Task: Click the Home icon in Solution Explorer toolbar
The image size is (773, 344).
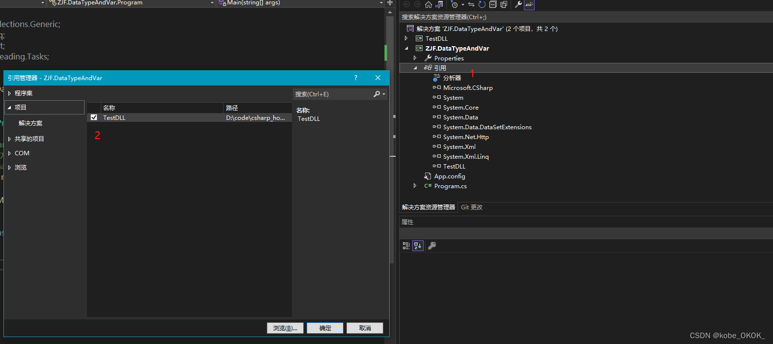Action: point(429,4)
